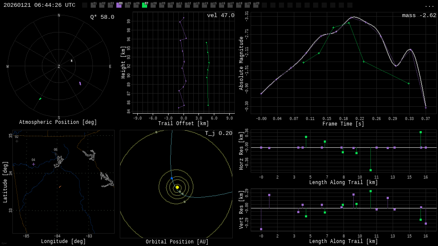Click the blue Earth dot on orbit
The image size is (438, 246).
172,179
